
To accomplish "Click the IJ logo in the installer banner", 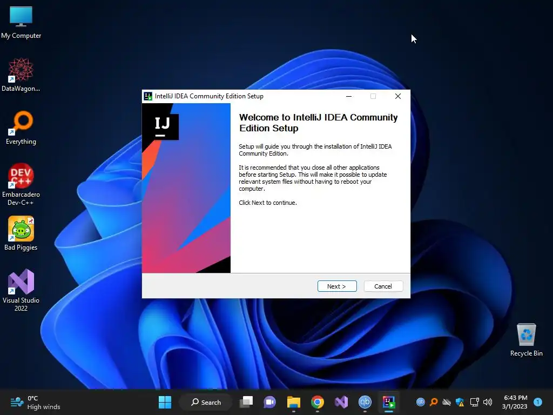I will coord(162,126).
